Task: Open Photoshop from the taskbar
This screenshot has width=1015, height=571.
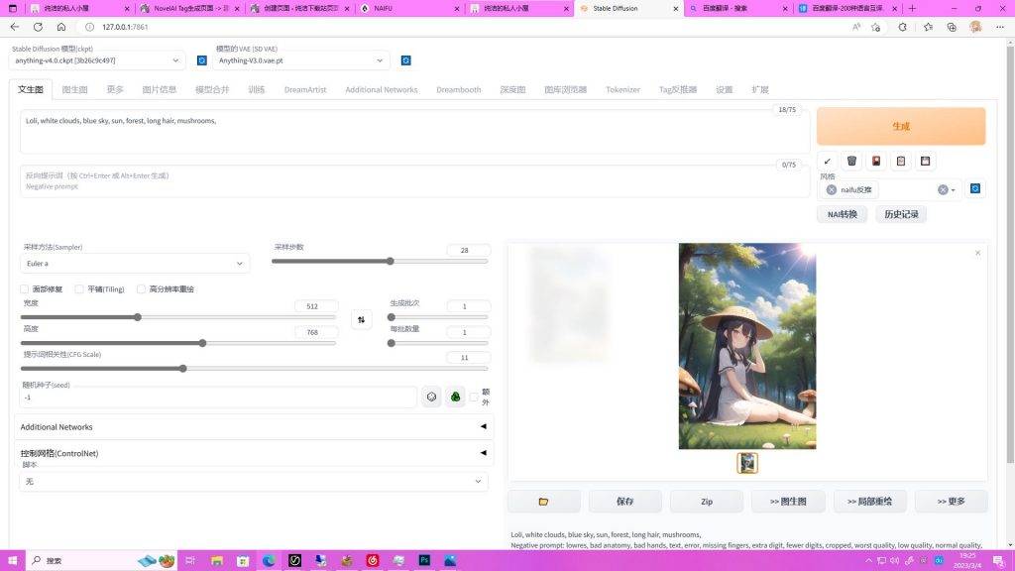Action: 424,561
